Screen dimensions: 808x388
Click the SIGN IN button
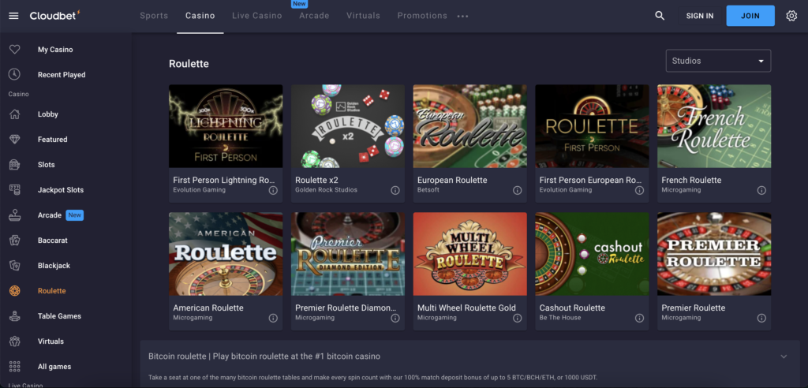tap(700, 16)
